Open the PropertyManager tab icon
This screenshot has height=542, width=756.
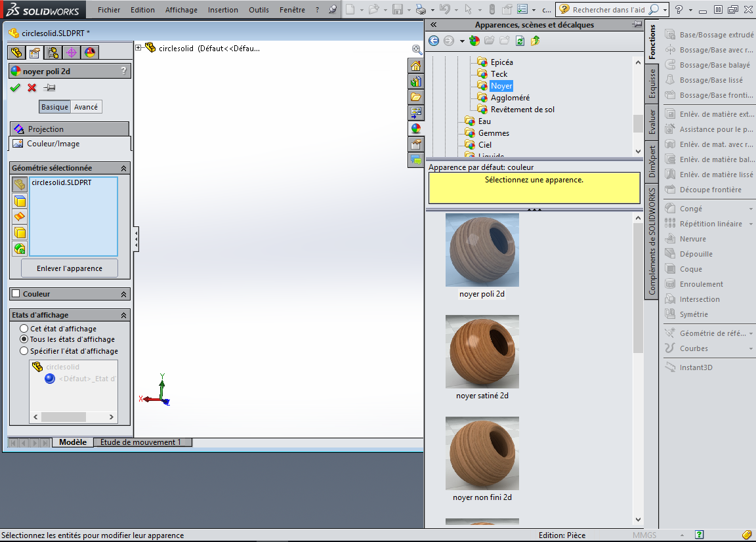(35, 52)
